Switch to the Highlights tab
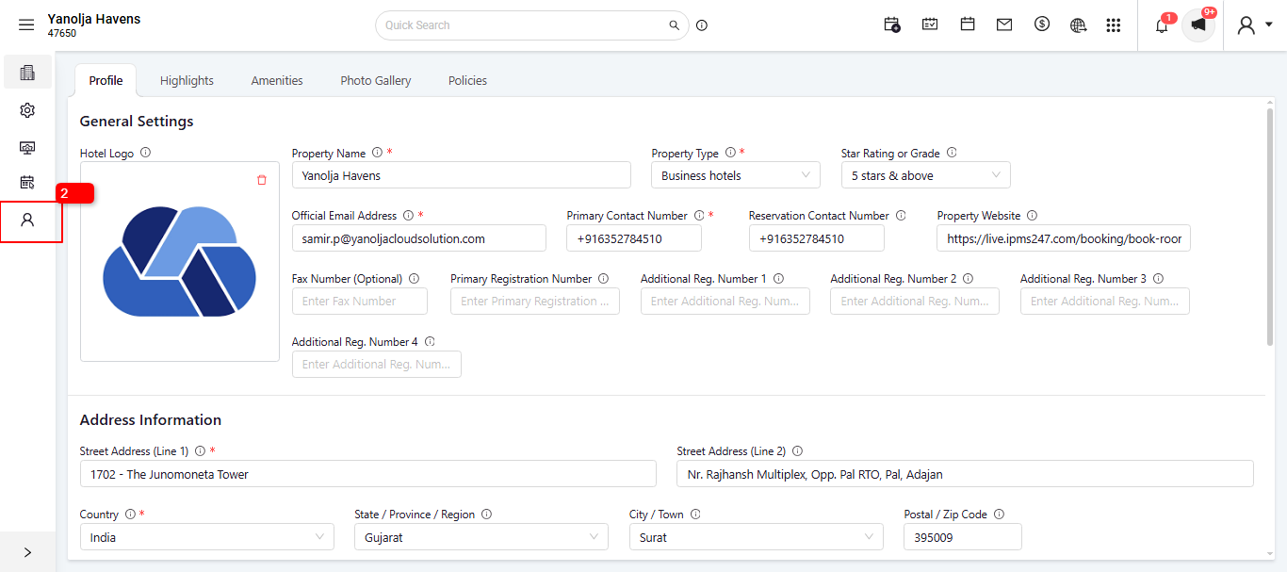 (x=187, y=80)
